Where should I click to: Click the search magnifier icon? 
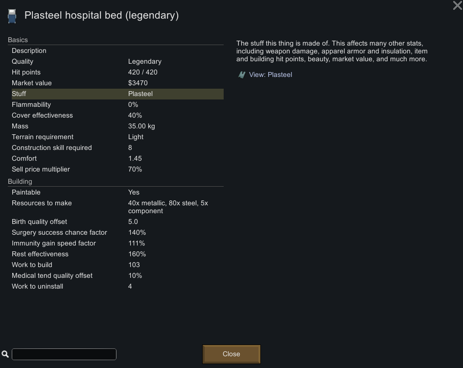point(5,354)
